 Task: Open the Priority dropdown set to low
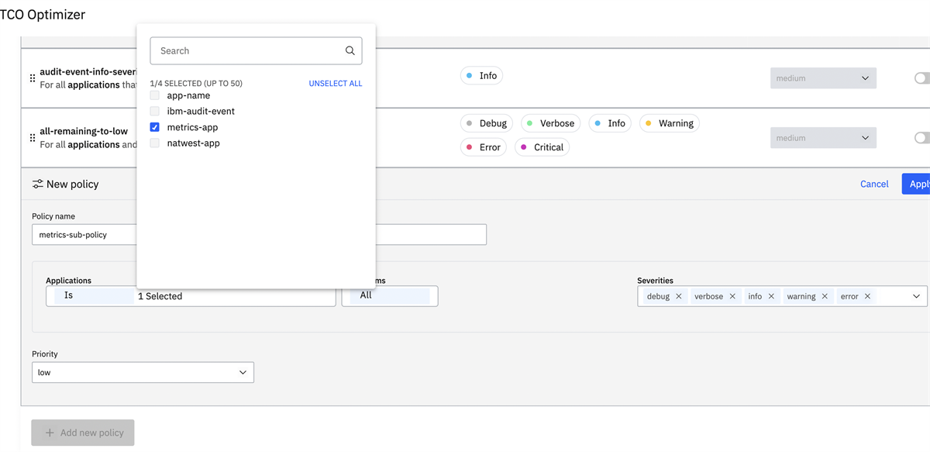pos(143,373)
